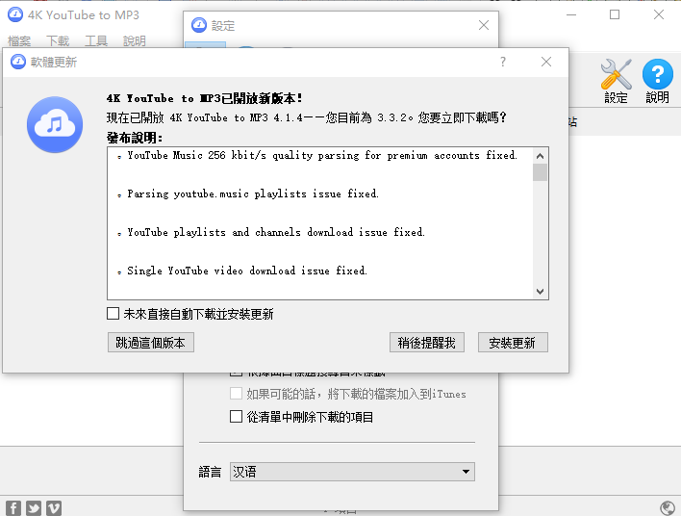This screenshot has width=681, height=516.
Task: Toggle the add downloaded files to iTunes checkbox
Action: pyautogui.click(x=237, y=394)
